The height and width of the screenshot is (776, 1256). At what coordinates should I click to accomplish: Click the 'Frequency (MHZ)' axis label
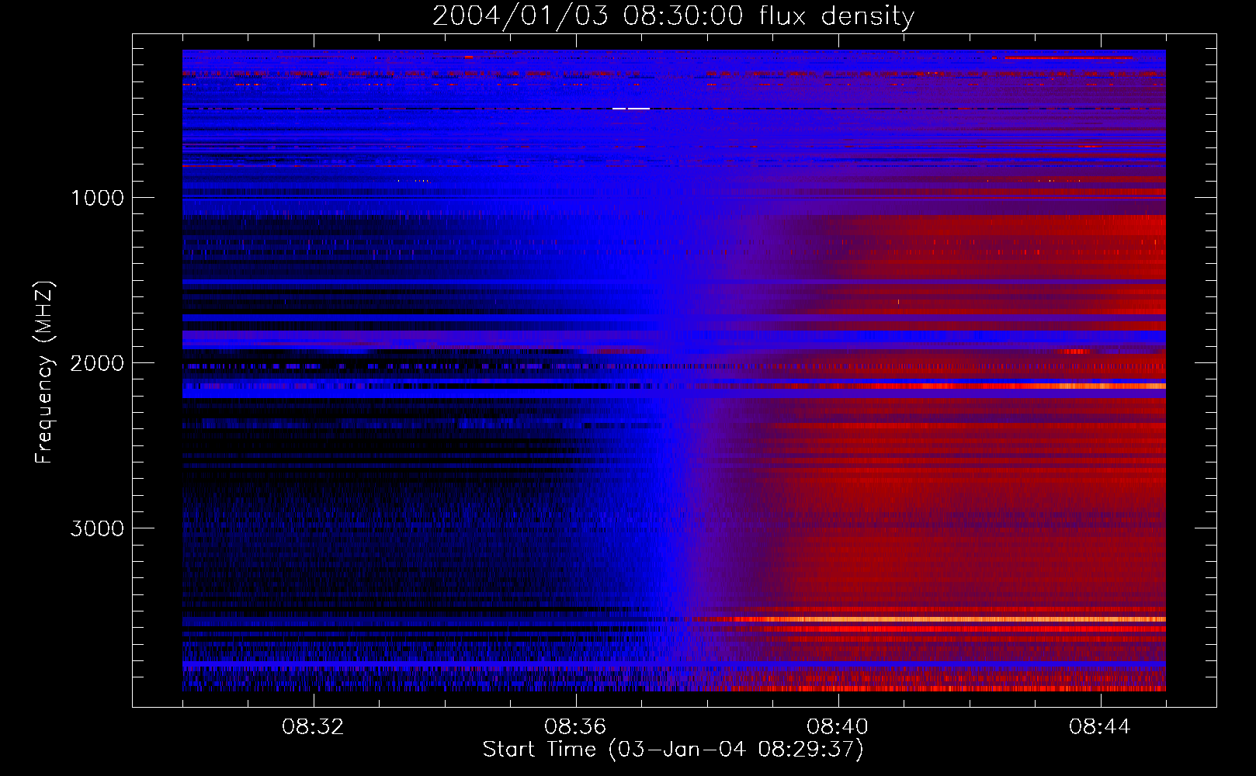point(44,372)
